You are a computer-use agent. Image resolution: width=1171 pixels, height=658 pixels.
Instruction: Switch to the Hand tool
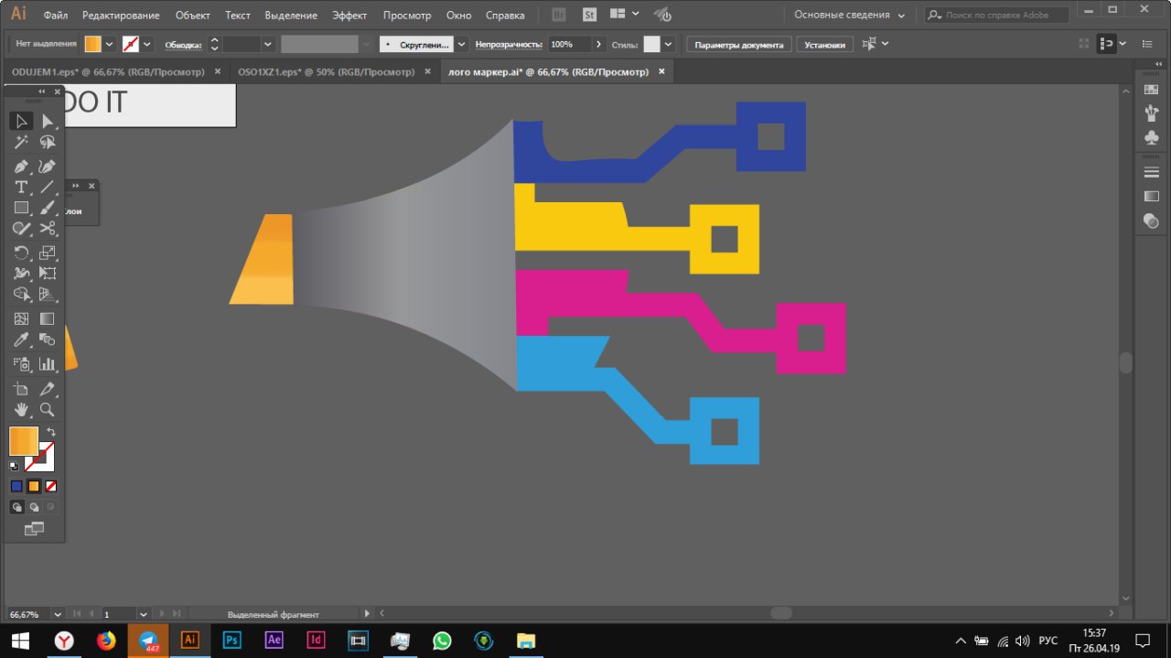21,410
